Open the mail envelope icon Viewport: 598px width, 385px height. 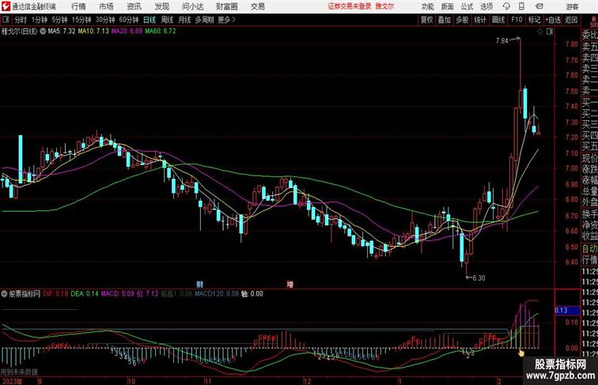[539, 6]
